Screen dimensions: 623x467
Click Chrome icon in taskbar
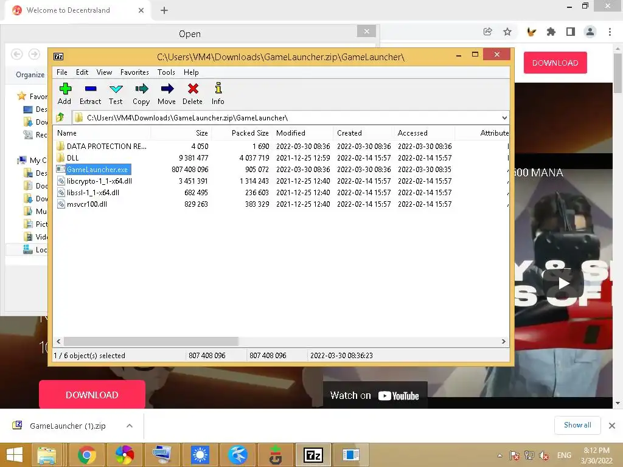coord(87,455)
